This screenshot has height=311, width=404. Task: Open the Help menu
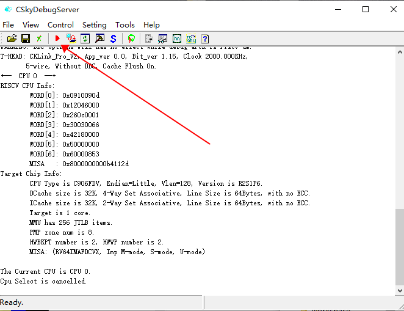click(151, 25)
